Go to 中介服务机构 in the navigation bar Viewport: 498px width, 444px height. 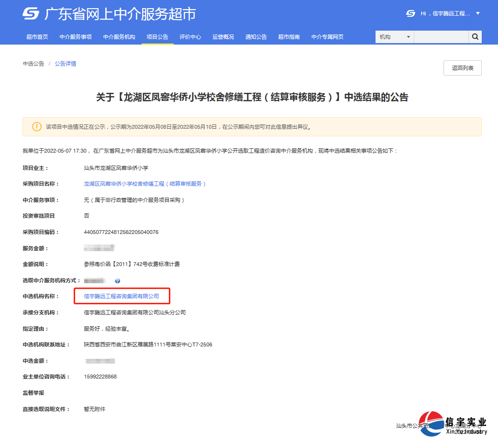(119, 36)
